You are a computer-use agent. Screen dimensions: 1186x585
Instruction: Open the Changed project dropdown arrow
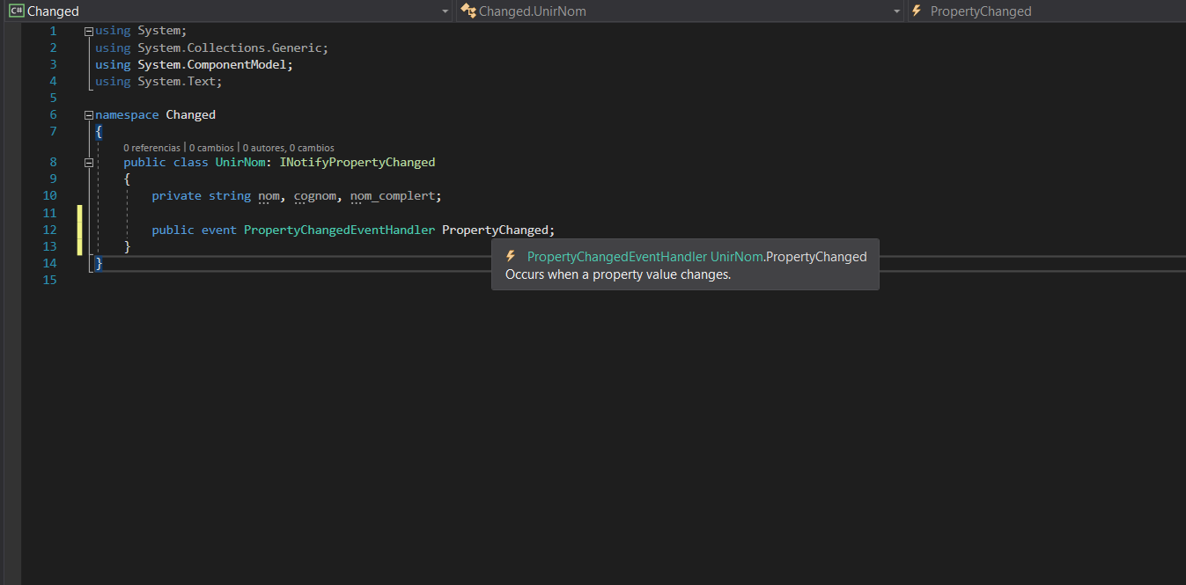coord(446,11)
